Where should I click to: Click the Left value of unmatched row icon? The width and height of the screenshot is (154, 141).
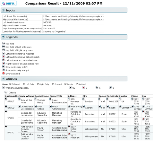(x=4, y=60)
